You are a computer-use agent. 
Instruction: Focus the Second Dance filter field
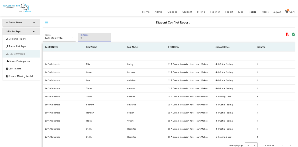(x=234, y=58)
